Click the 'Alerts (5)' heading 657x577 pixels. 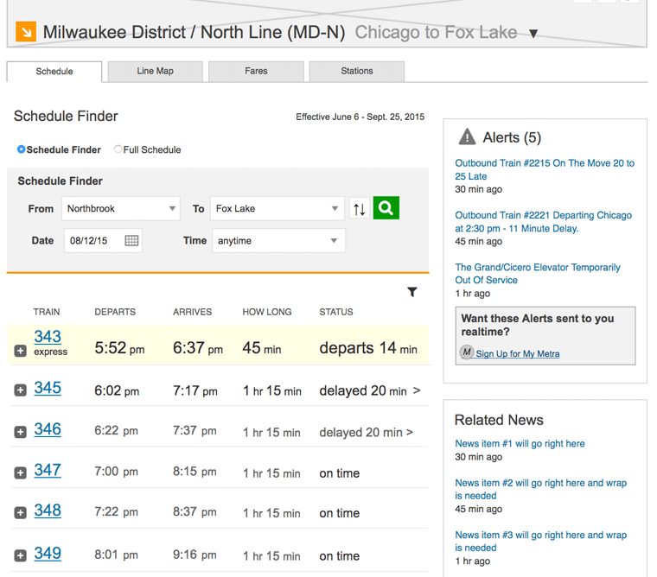[x=512, y=137]
